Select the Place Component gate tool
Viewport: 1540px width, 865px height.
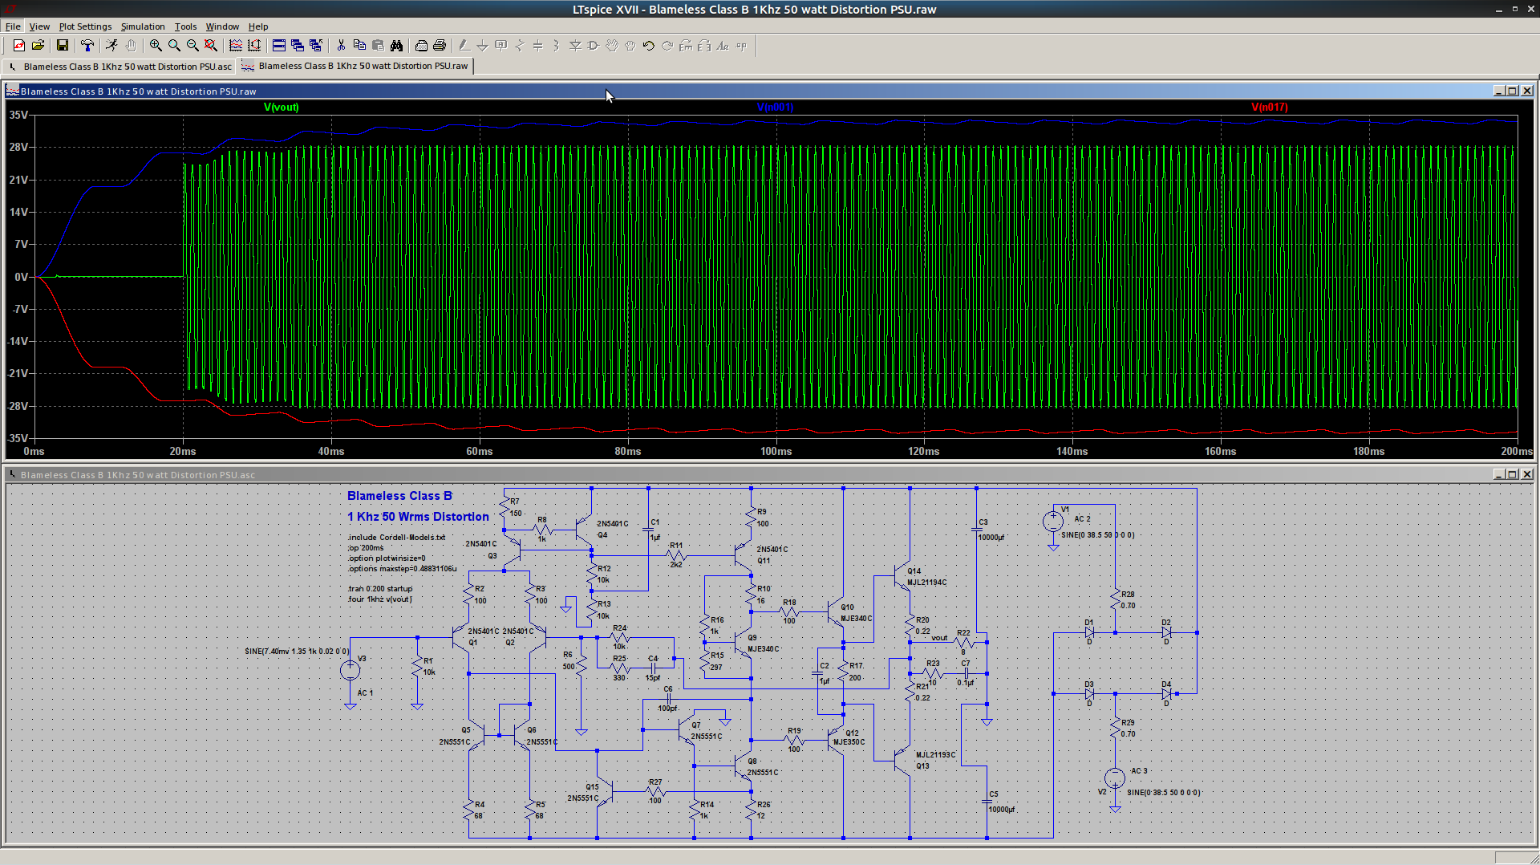point(594,46)
